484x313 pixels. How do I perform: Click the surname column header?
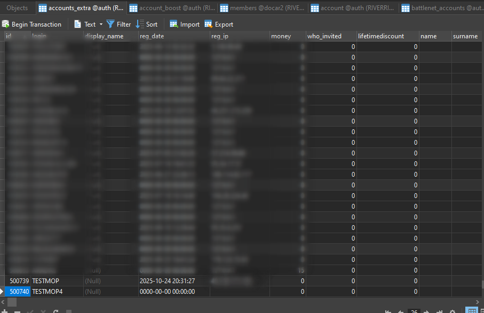(467, 36)
